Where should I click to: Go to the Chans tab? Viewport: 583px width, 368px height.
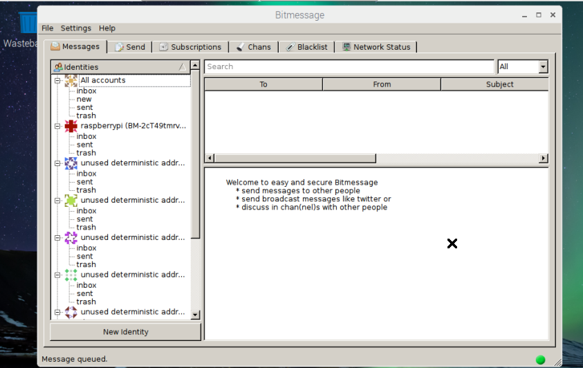[254, 47]
